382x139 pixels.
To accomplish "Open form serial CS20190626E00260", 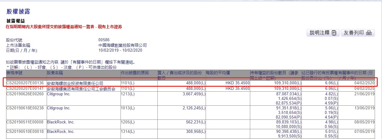I will (25, 94).
